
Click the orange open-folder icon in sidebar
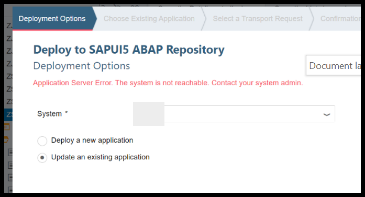point(6,140)
